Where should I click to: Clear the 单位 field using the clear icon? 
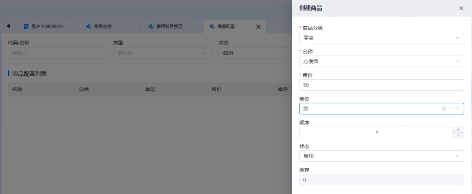pyautogui.click(x=444, y=109)
